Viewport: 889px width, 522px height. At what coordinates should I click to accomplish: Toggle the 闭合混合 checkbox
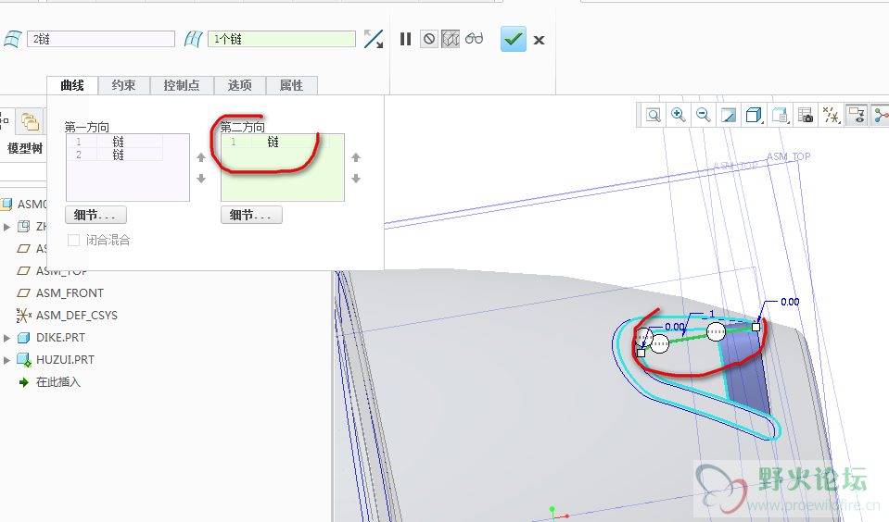point(74,240)
